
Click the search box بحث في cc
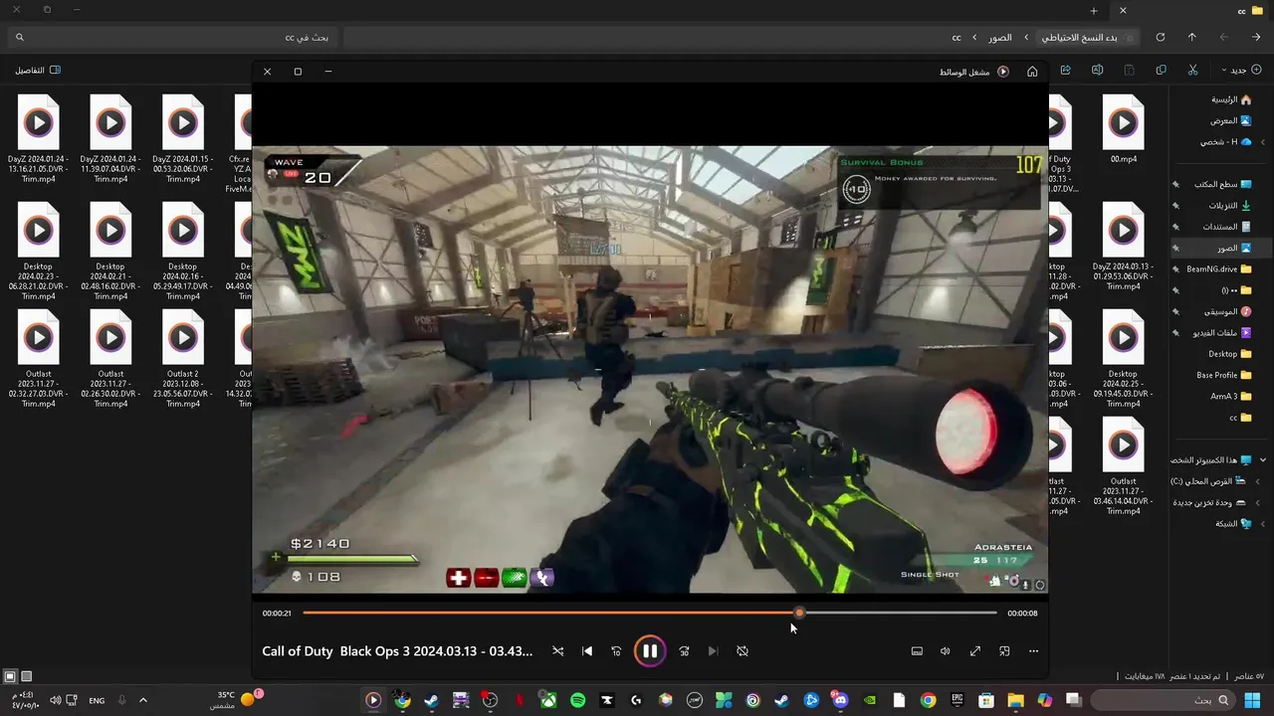171,37
